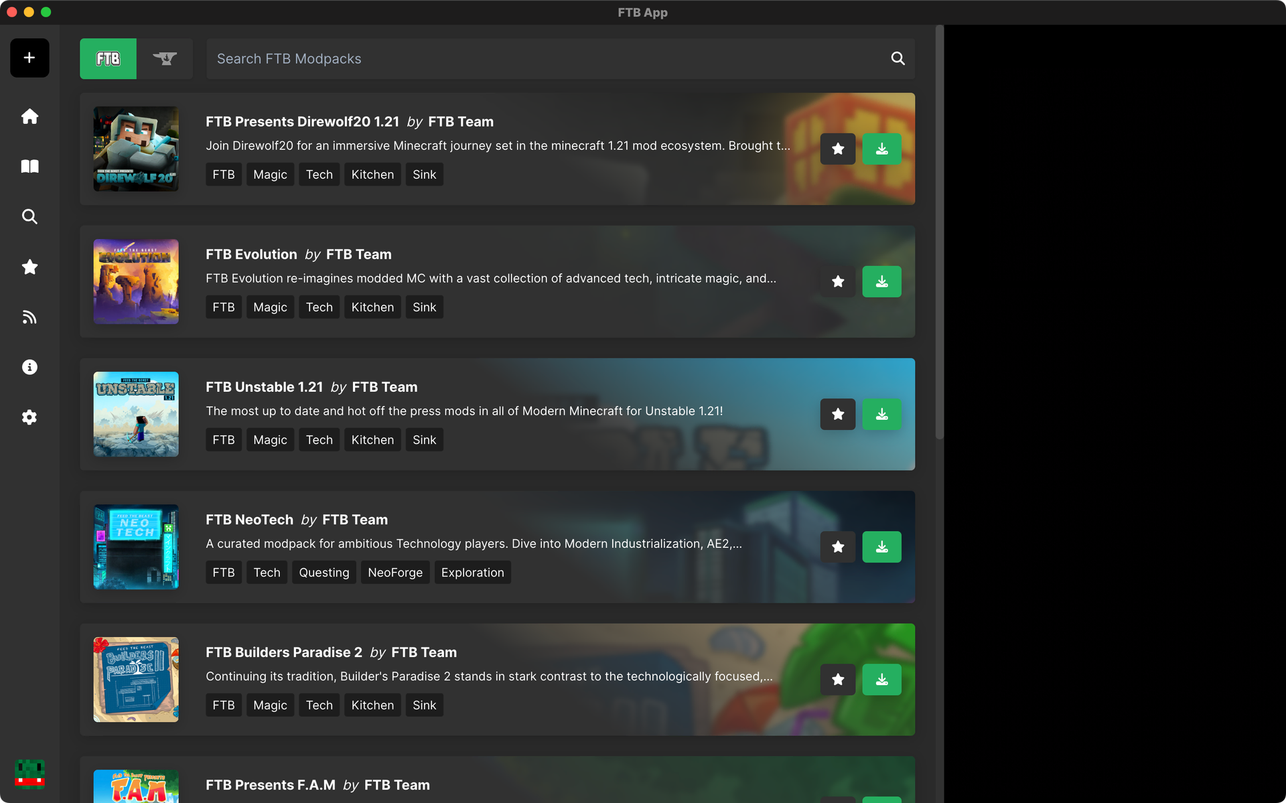Image resolution: width=1286 pixels, height=803 pixels.
Task: Open the instance library book icon
Action: (29, 166)
